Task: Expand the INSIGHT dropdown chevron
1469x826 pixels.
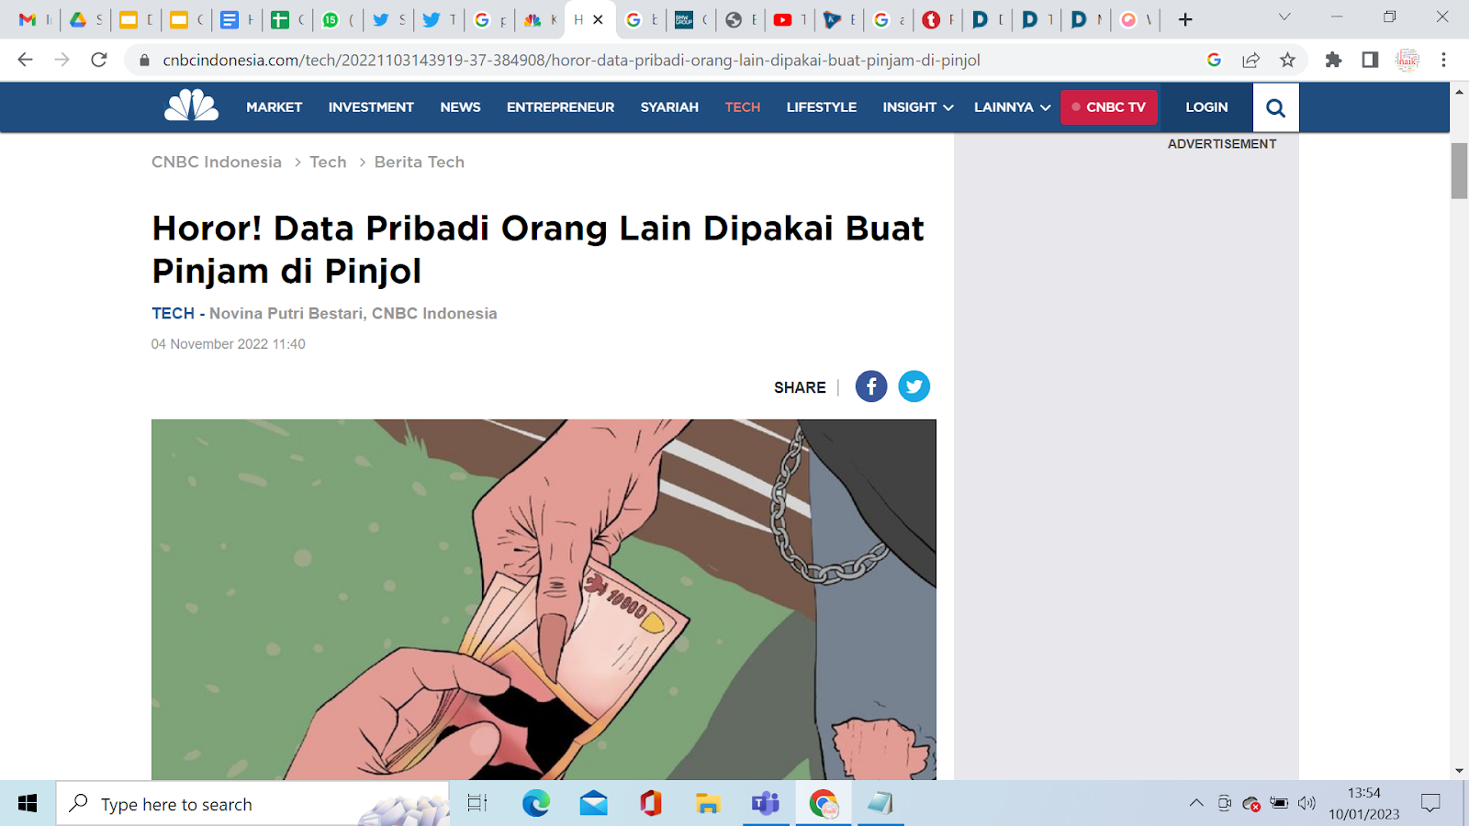Action: point(949,107)
